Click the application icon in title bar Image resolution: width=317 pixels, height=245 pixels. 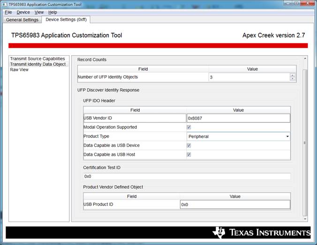(4, 4)
